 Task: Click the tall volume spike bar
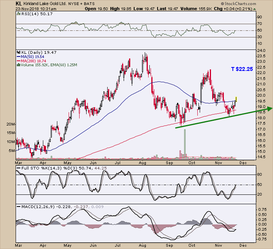(x=185, y=144)
